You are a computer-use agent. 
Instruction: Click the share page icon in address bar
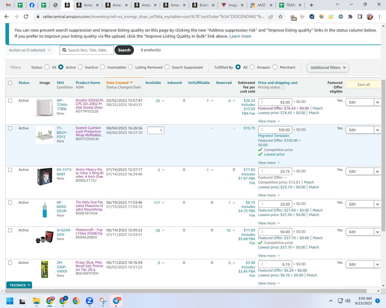click(271, 17)
